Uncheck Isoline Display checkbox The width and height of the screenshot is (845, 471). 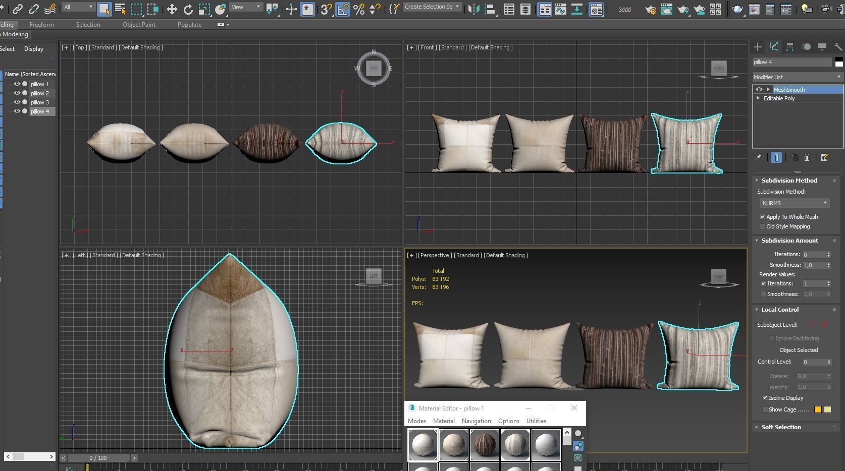click(x=765, y=398)
